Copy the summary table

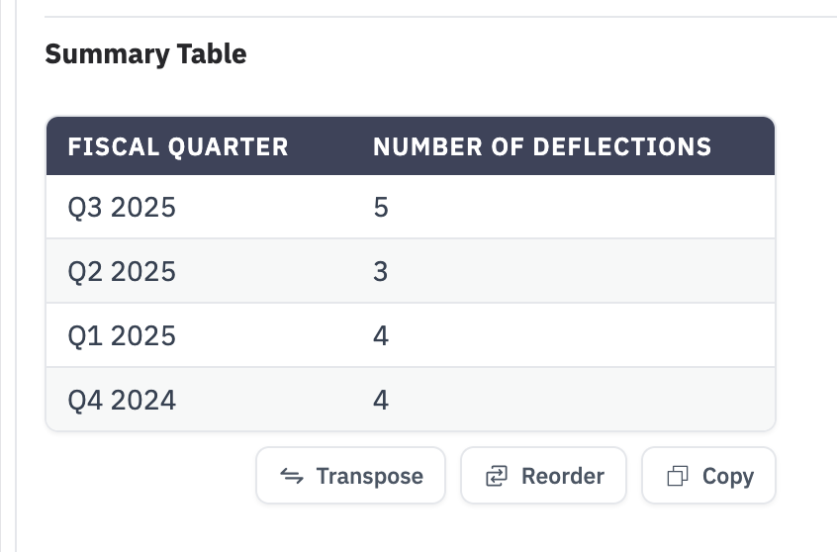click(709, 476)
